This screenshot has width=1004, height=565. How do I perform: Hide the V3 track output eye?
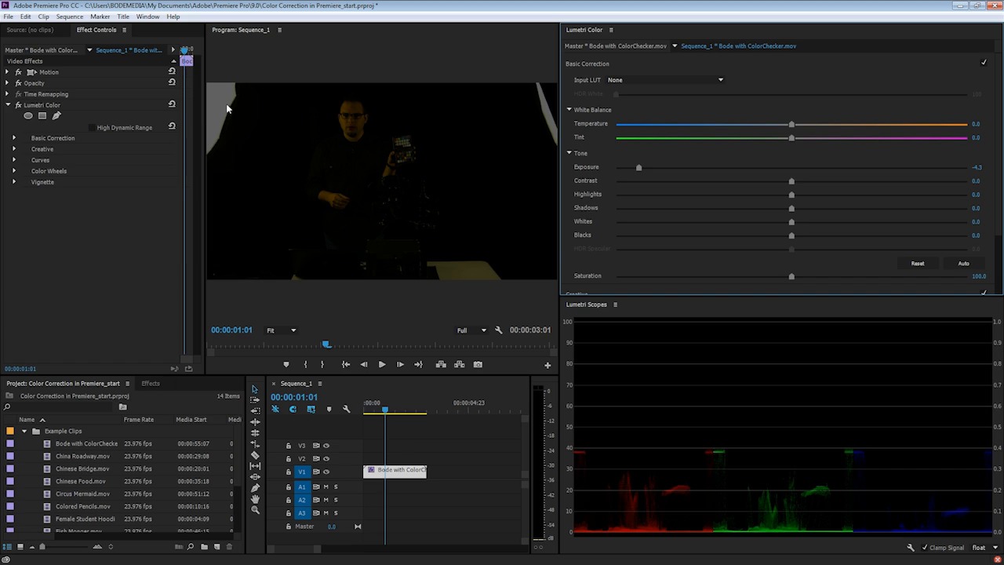tap(326, 446)
